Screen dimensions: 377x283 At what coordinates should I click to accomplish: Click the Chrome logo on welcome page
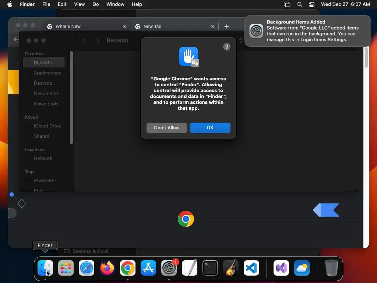186,219
